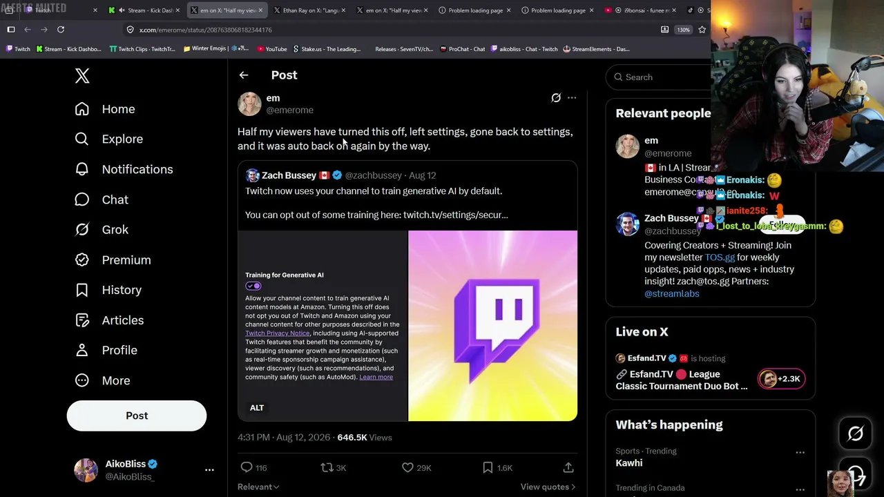Click the share icon under the post
The width and height of the screenshot is (884, 497).
(568, 467)
